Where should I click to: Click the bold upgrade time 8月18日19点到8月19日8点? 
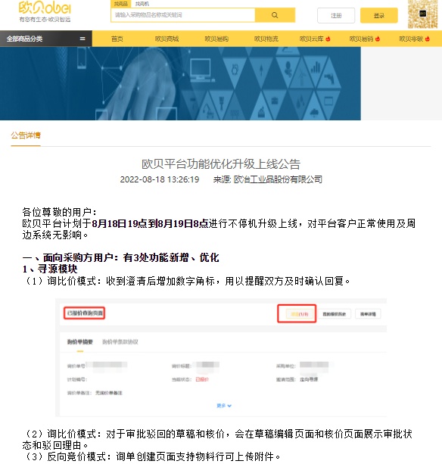151,223
